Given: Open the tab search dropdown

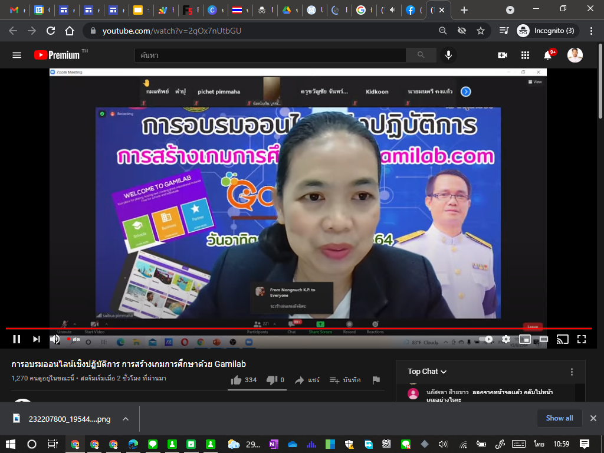Looking at the screenshot, I should 510,11.
